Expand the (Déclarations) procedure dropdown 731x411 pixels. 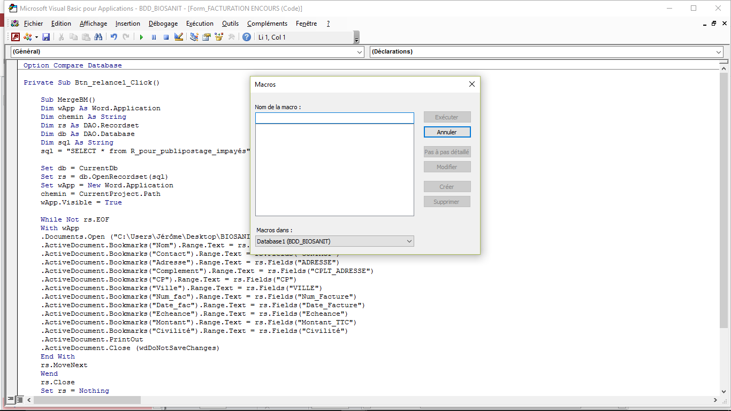point(719,52)
